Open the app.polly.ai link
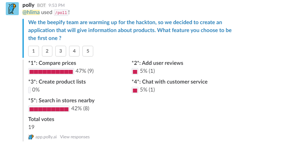The height and width of the screenshot is (143, 287). click(46, 137)
